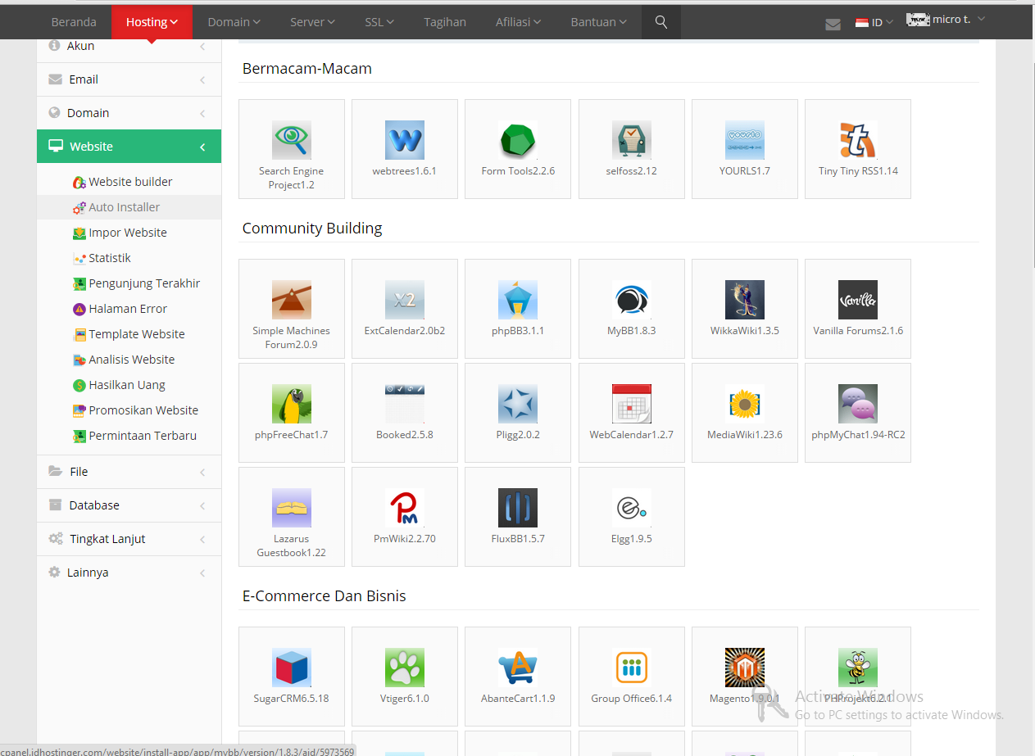This screenshot has width=1035, height=756.
Task: Open the selfoss 2.12 app icon
Action: 632,140
